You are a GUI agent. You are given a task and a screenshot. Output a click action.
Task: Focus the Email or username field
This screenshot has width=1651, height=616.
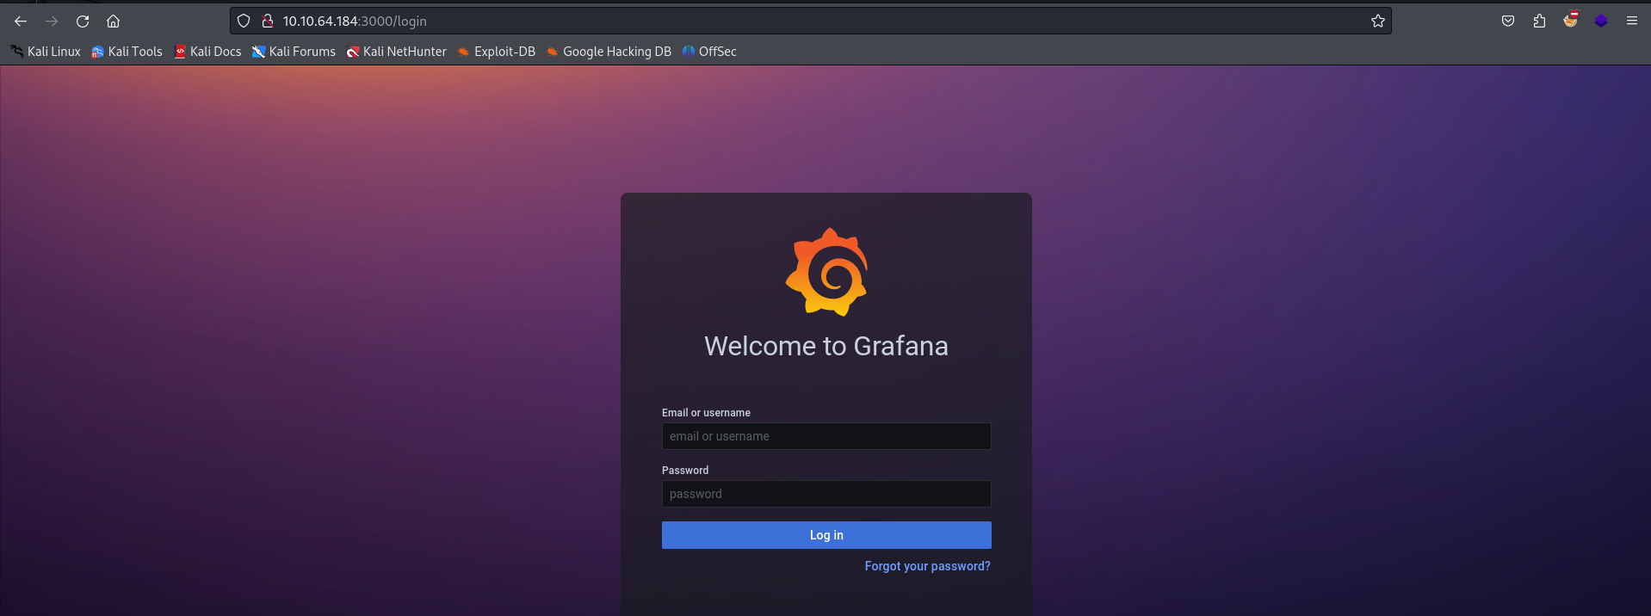825,436
